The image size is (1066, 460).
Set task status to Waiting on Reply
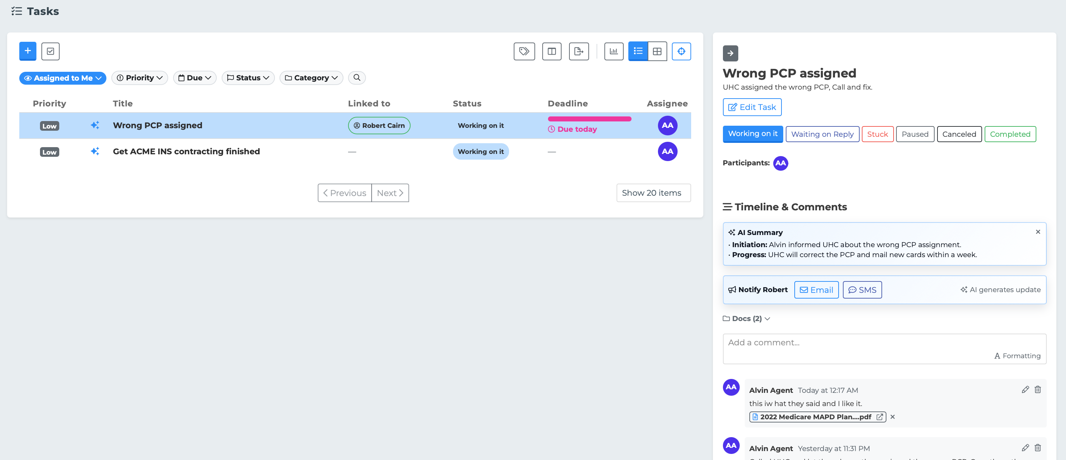822,134
